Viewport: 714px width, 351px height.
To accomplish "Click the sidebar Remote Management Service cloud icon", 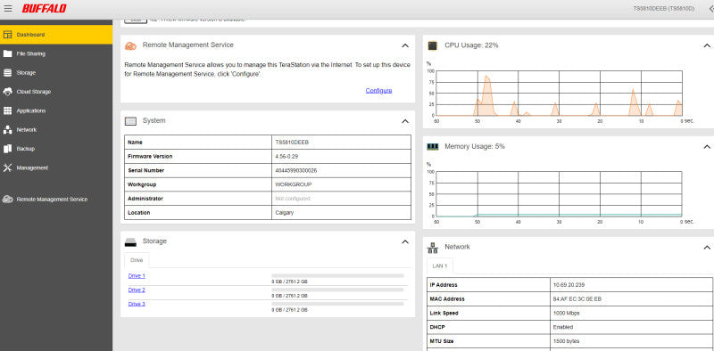I will [8, 200].
